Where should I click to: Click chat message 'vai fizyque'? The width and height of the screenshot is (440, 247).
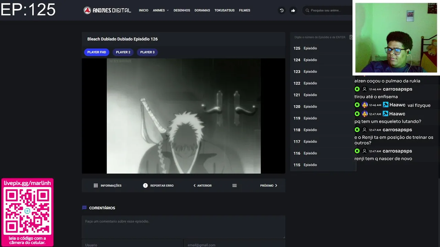click(x=419, y=105)
